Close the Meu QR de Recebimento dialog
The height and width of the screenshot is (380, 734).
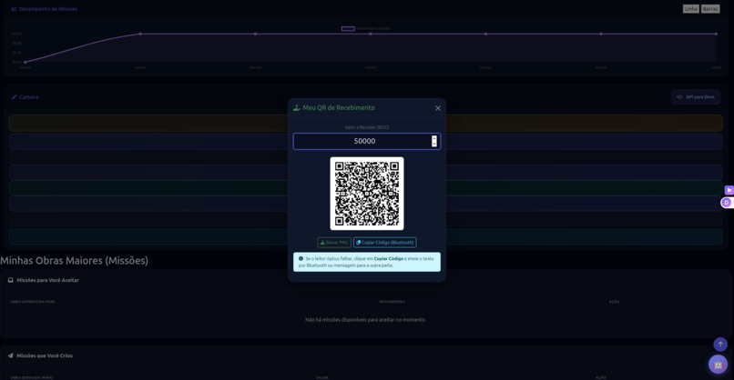point(438,108)
